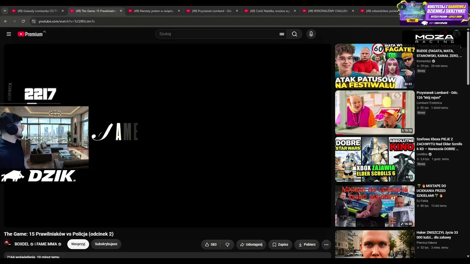Switch to odwiedziłem polskie tab
This screenshot has width=470, height=264.
pos(378,11)
